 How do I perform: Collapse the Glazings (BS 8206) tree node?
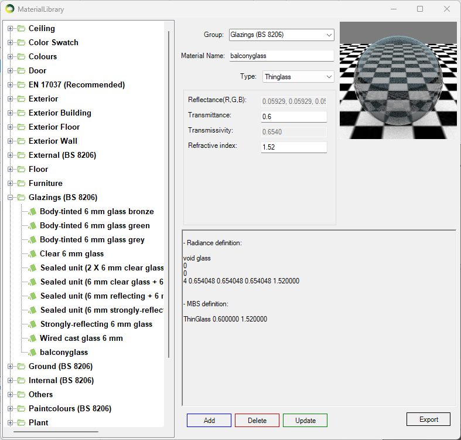[x=10, y=198]
